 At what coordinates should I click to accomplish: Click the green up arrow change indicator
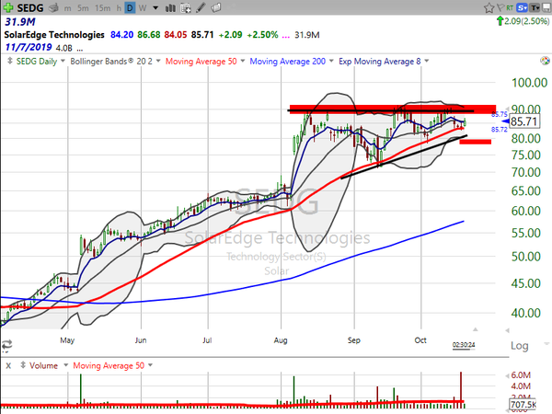500,21
